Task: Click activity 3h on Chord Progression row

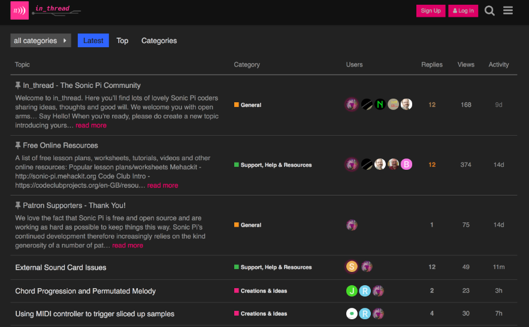Action: click(498, 291)
